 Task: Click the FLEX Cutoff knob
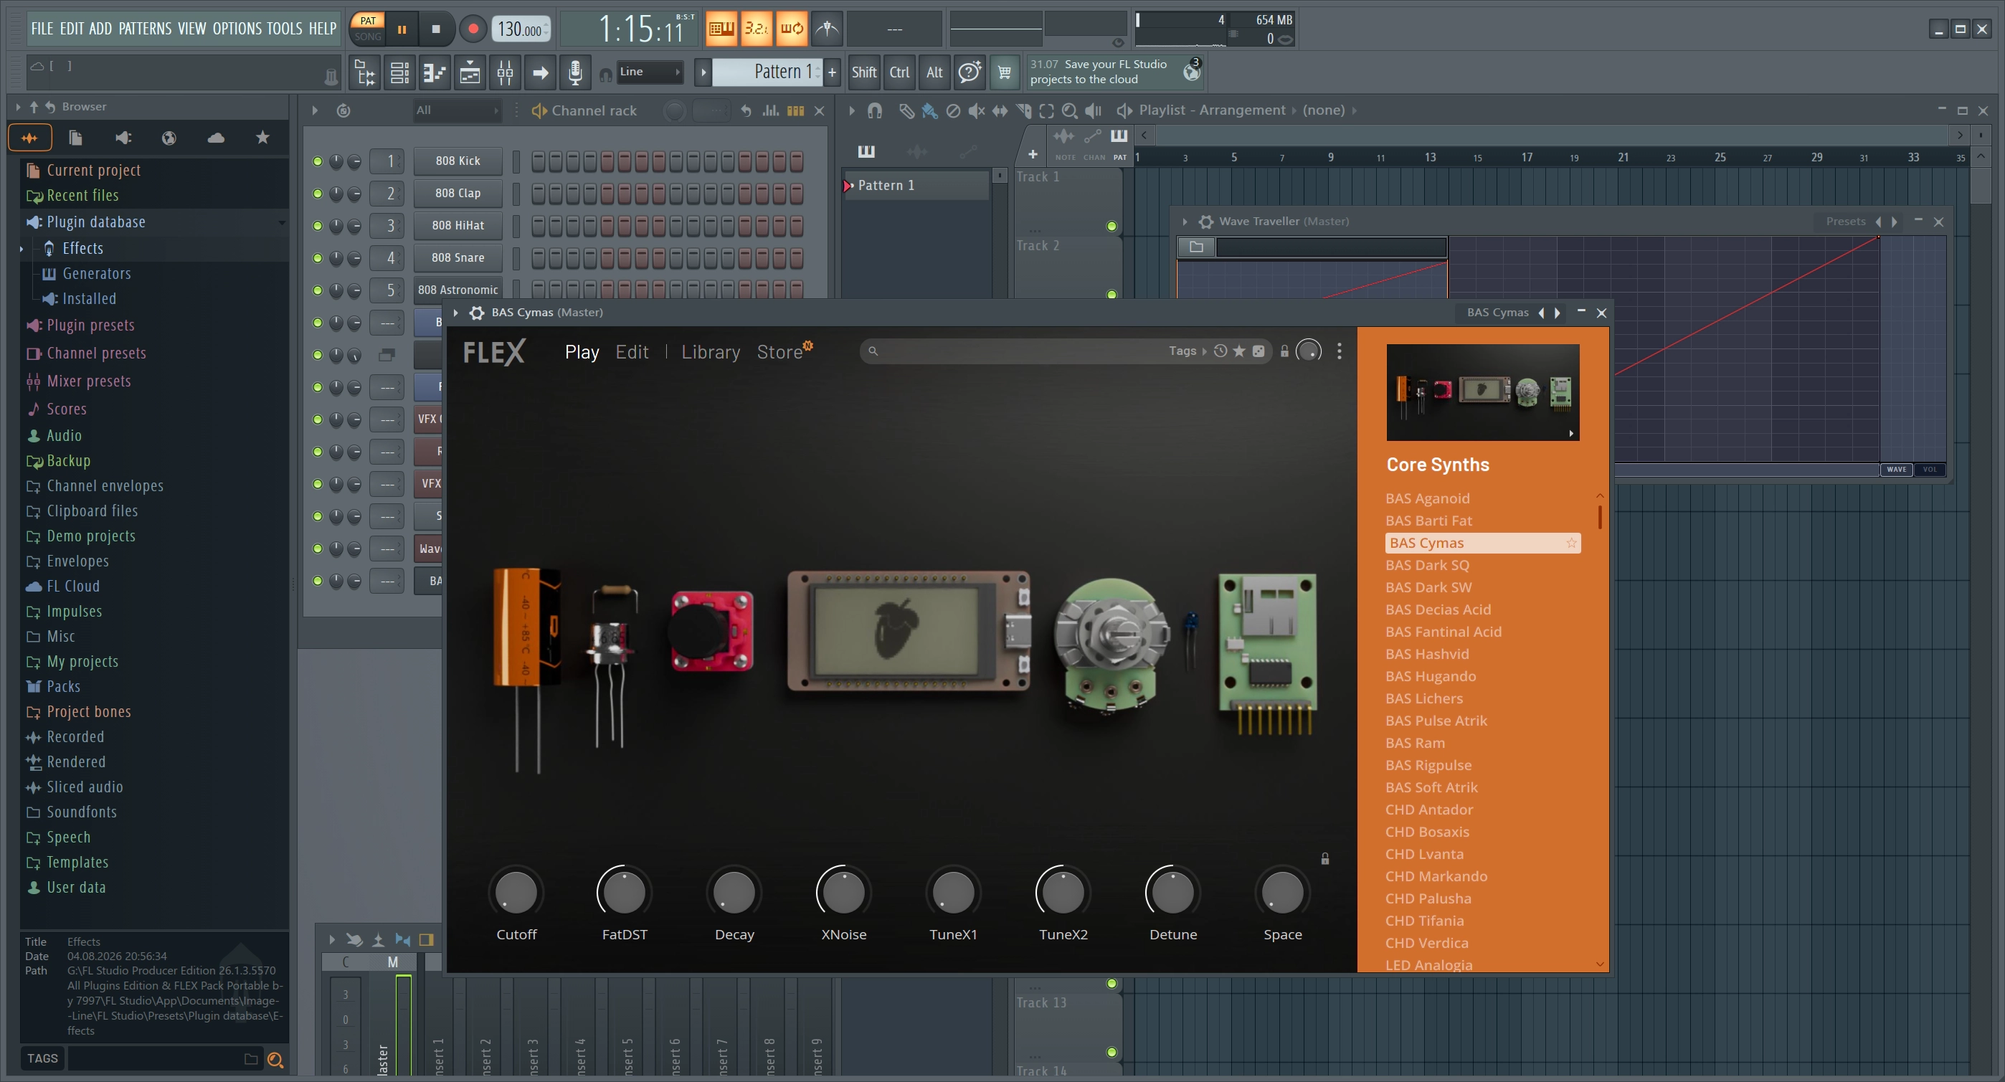516,891
